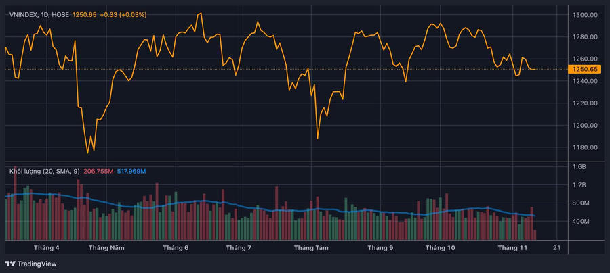
Task: Click the 1.6B volume axis label
Action: pyautogui.click(x=579, y=166)
